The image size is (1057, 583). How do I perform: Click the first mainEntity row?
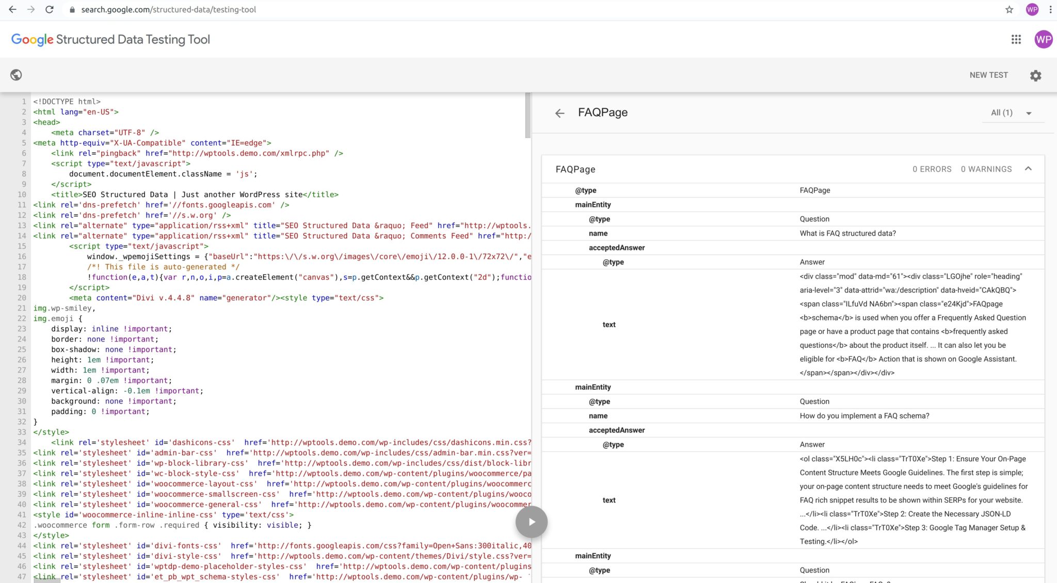793,205
